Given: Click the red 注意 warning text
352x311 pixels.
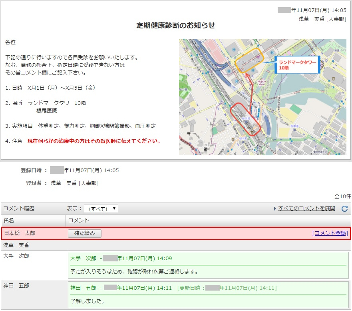Looking at the screenshot, I should pos(94,141).
